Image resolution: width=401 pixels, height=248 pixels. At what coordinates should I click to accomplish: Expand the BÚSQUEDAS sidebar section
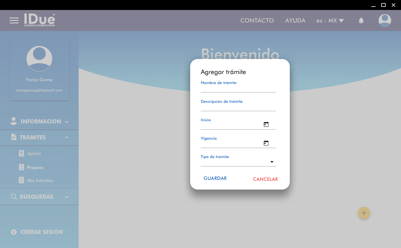(x=39, y=197)
